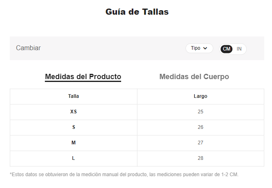Select the XS size row

tap(137, 112)
